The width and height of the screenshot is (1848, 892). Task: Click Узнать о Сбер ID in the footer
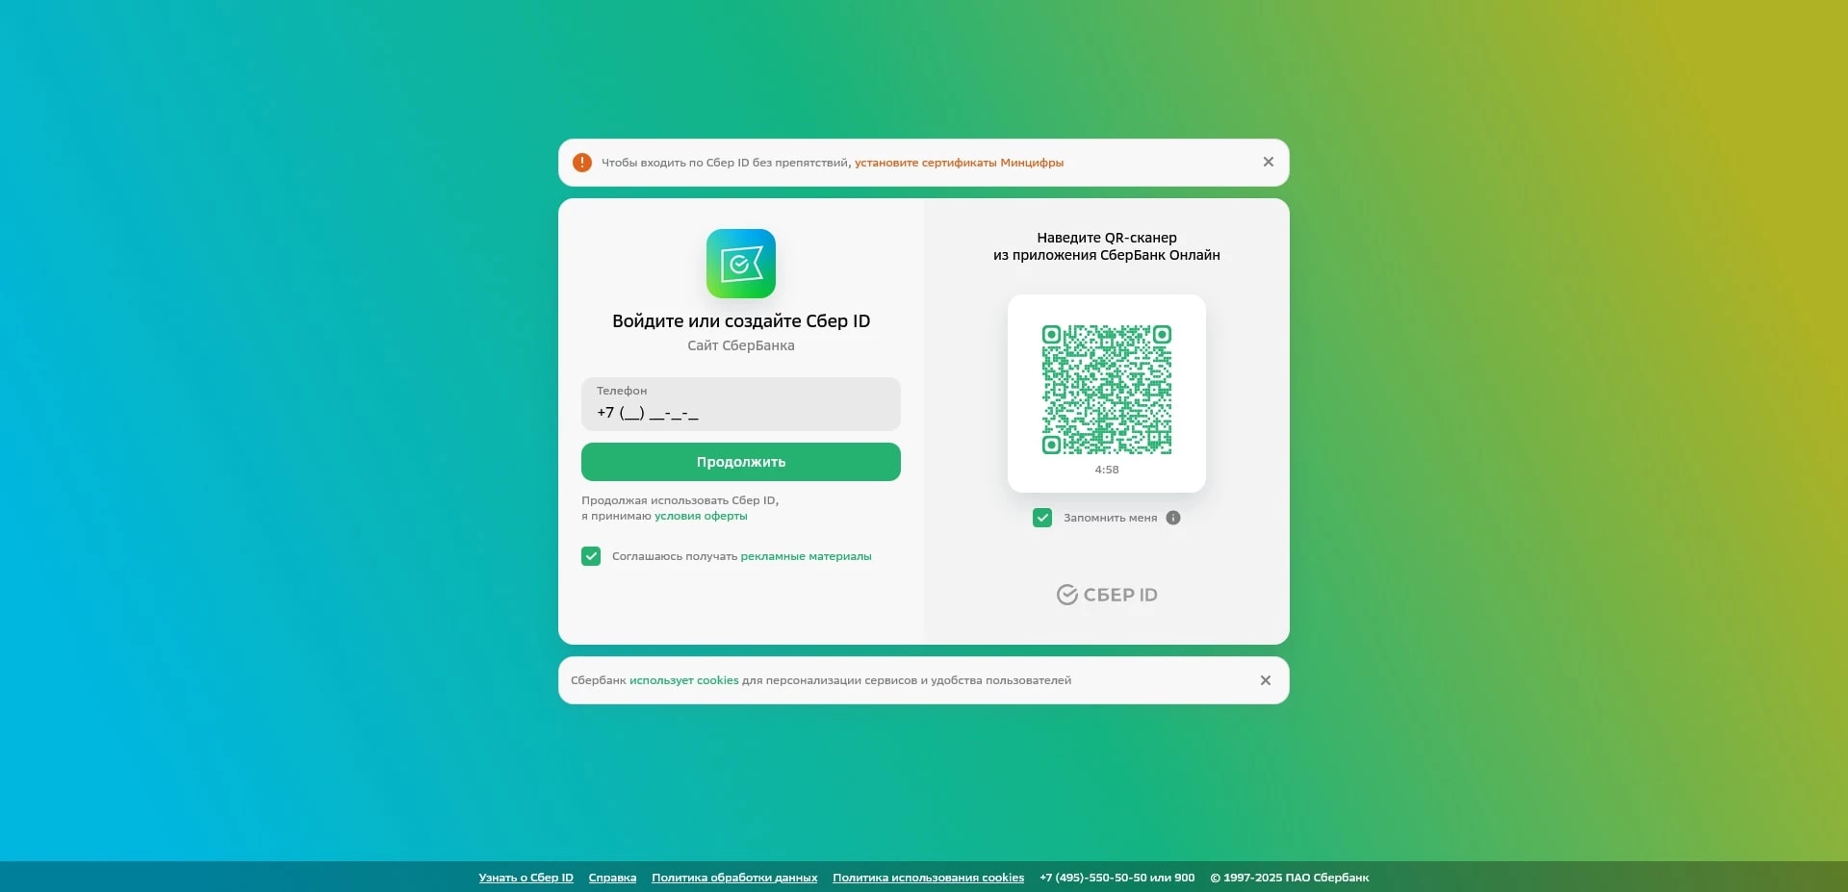click(525, 877)
